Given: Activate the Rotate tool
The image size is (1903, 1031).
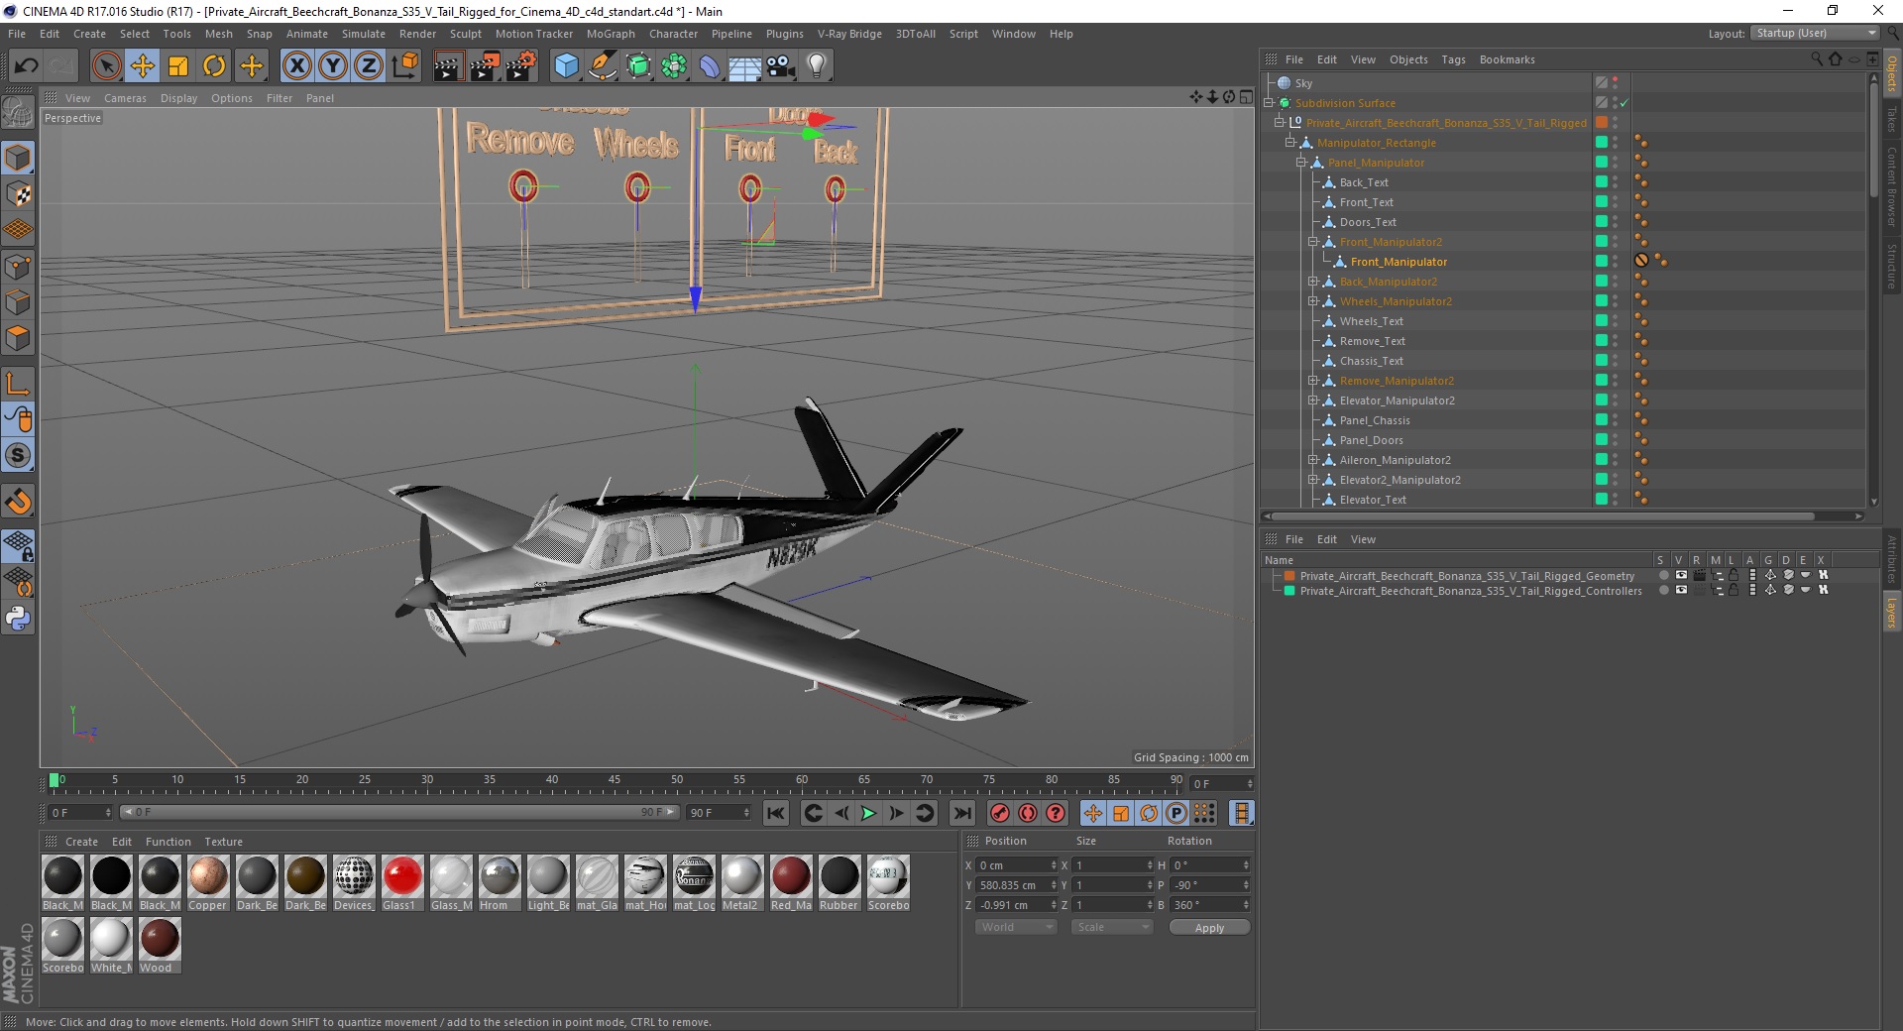Looking at the screenshot, I should [x=214, y=66].
